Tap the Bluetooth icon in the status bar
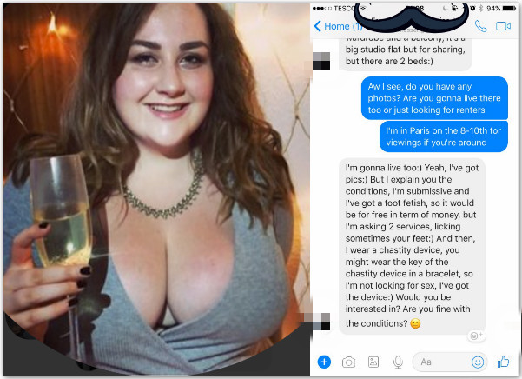Screen dimensions: 522x379 point(480,9)
